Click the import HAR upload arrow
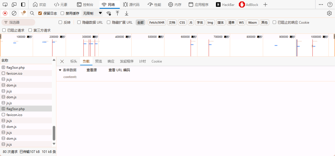This screenshot has height=156, width=335. click(x=118, y=13)
